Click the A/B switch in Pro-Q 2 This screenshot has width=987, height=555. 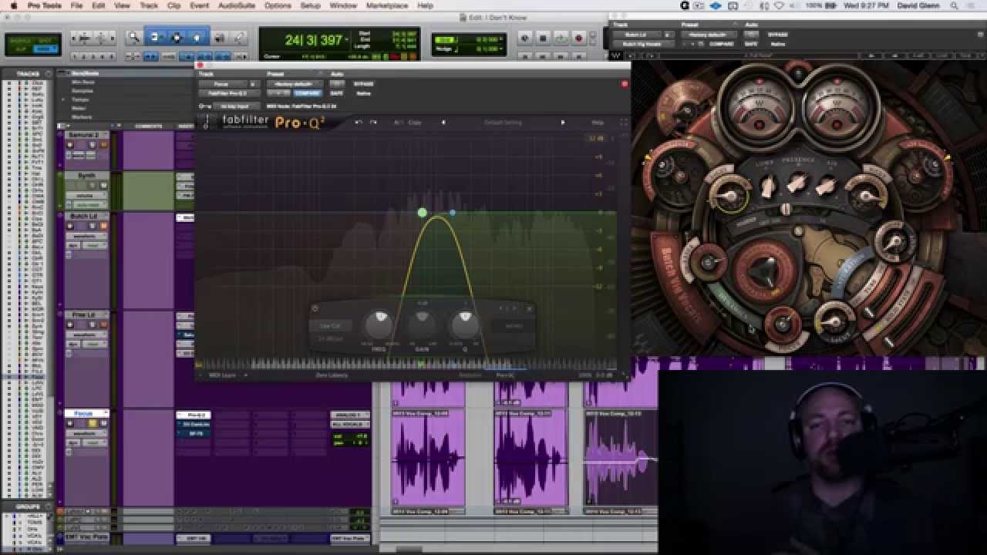(x=398, y=123)
